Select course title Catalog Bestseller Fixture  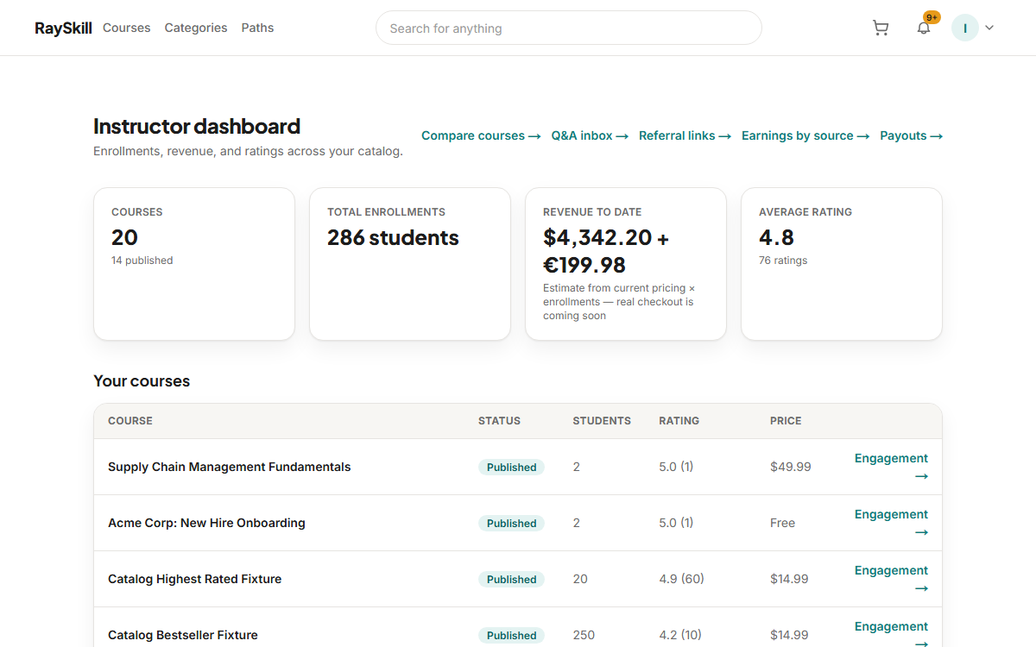pyautogui.click(x=183, y=635)
